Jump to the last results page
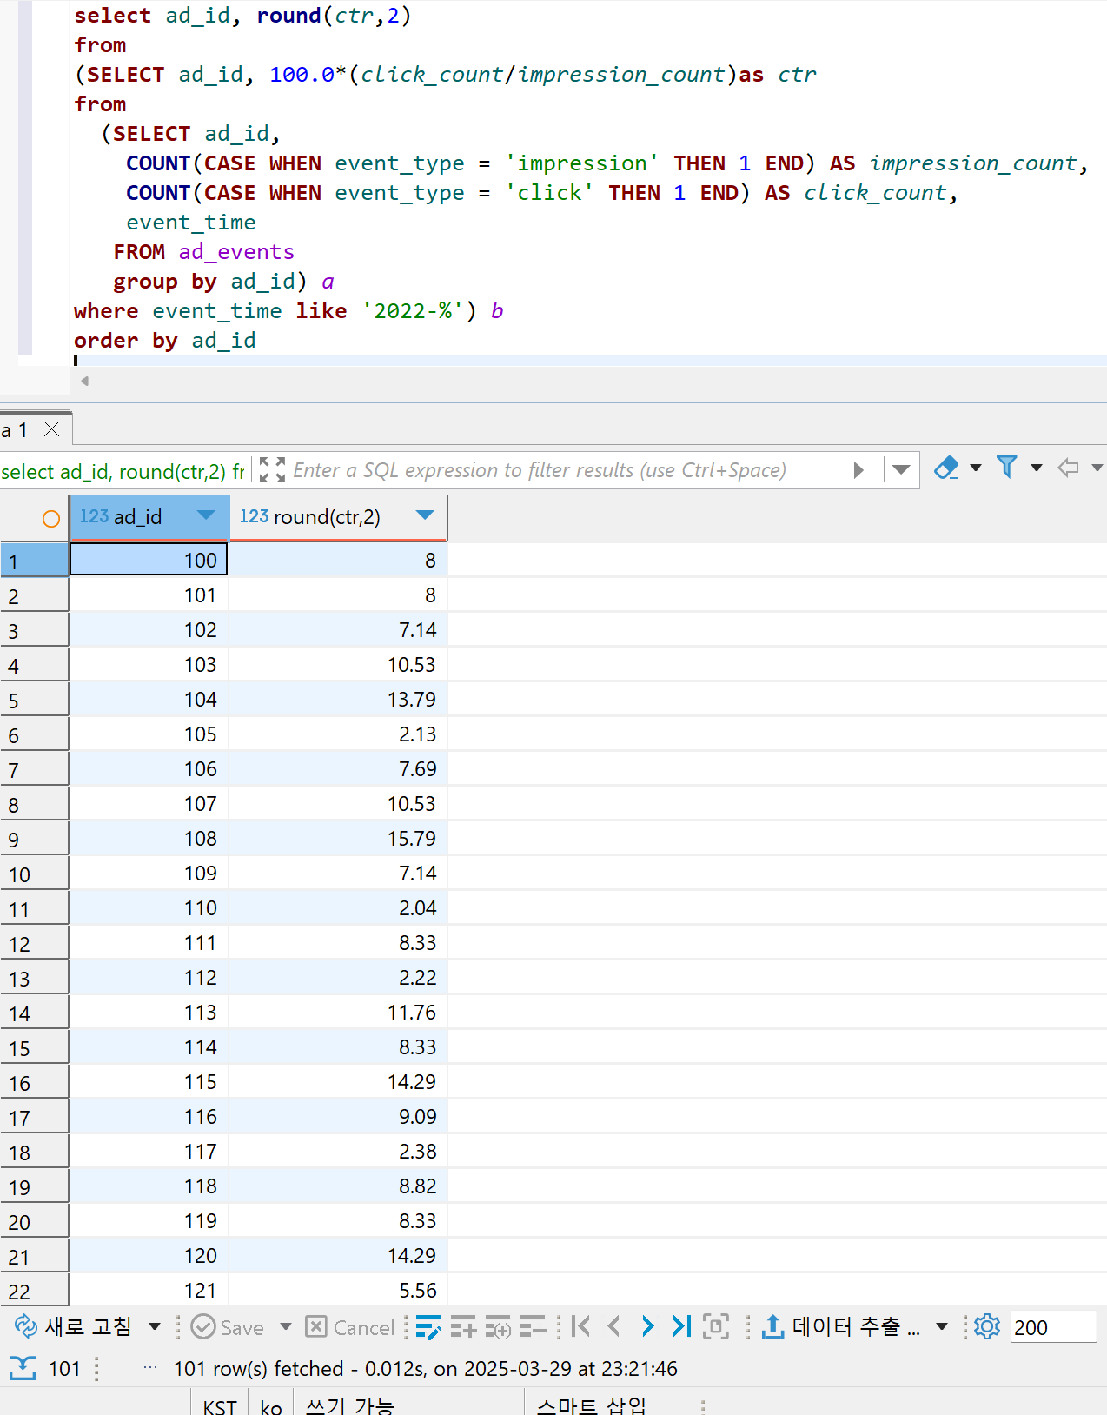Screen dimensions: 1107x1415 click(681, 1326)
